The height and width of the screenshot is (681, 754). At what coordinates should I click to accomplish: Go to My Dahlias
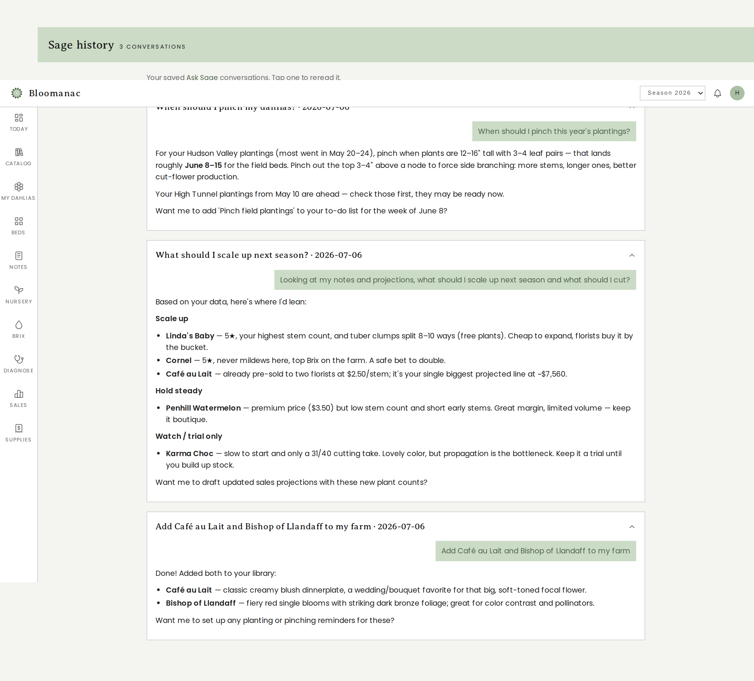pyautogui.click(x=19, y=192)
